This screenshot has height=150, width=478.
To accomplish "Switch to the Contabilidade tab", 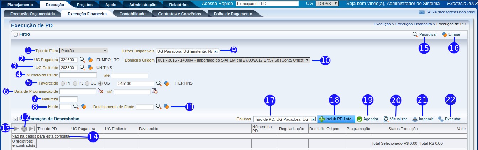I will coord(132,14).
